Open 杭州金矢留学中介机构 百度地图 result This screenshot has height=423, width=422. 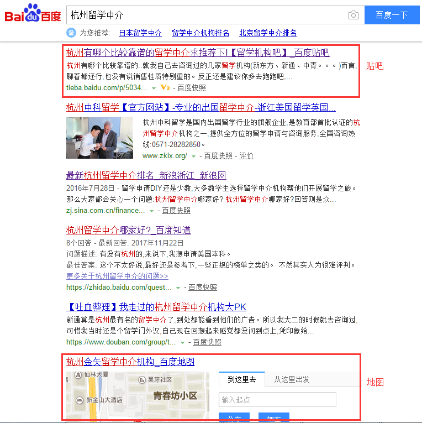click(130, 362)
